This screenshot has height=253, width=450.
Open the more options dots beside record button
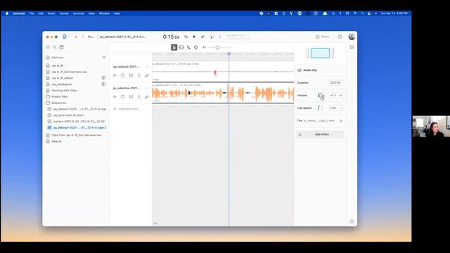[220, 37]
